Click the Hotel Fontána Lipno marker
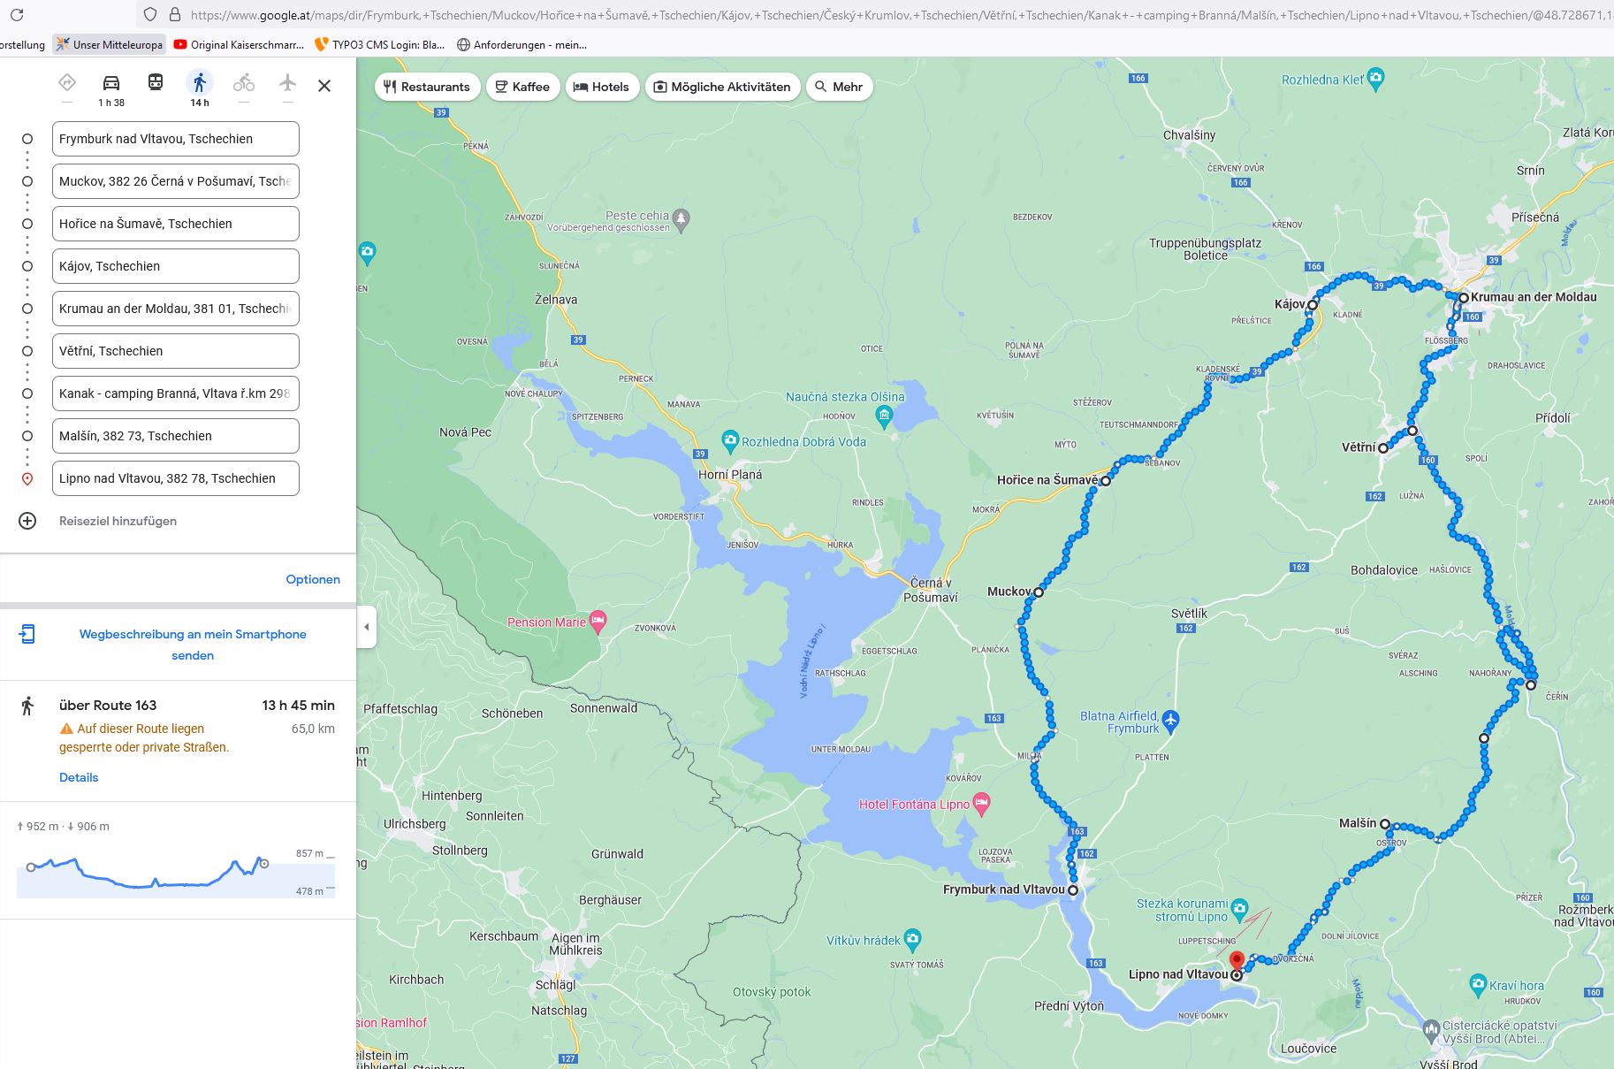The image size is (1614, 1069). click(x=981, y=804)
